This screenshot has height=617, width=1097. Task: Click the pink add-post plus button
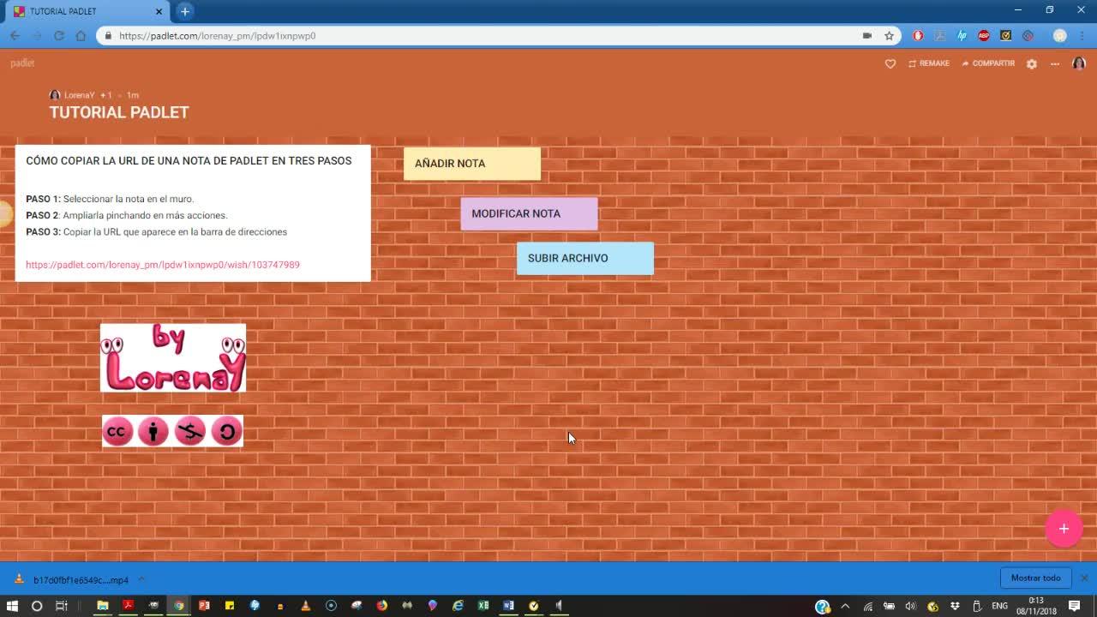tap(1064, 529)
